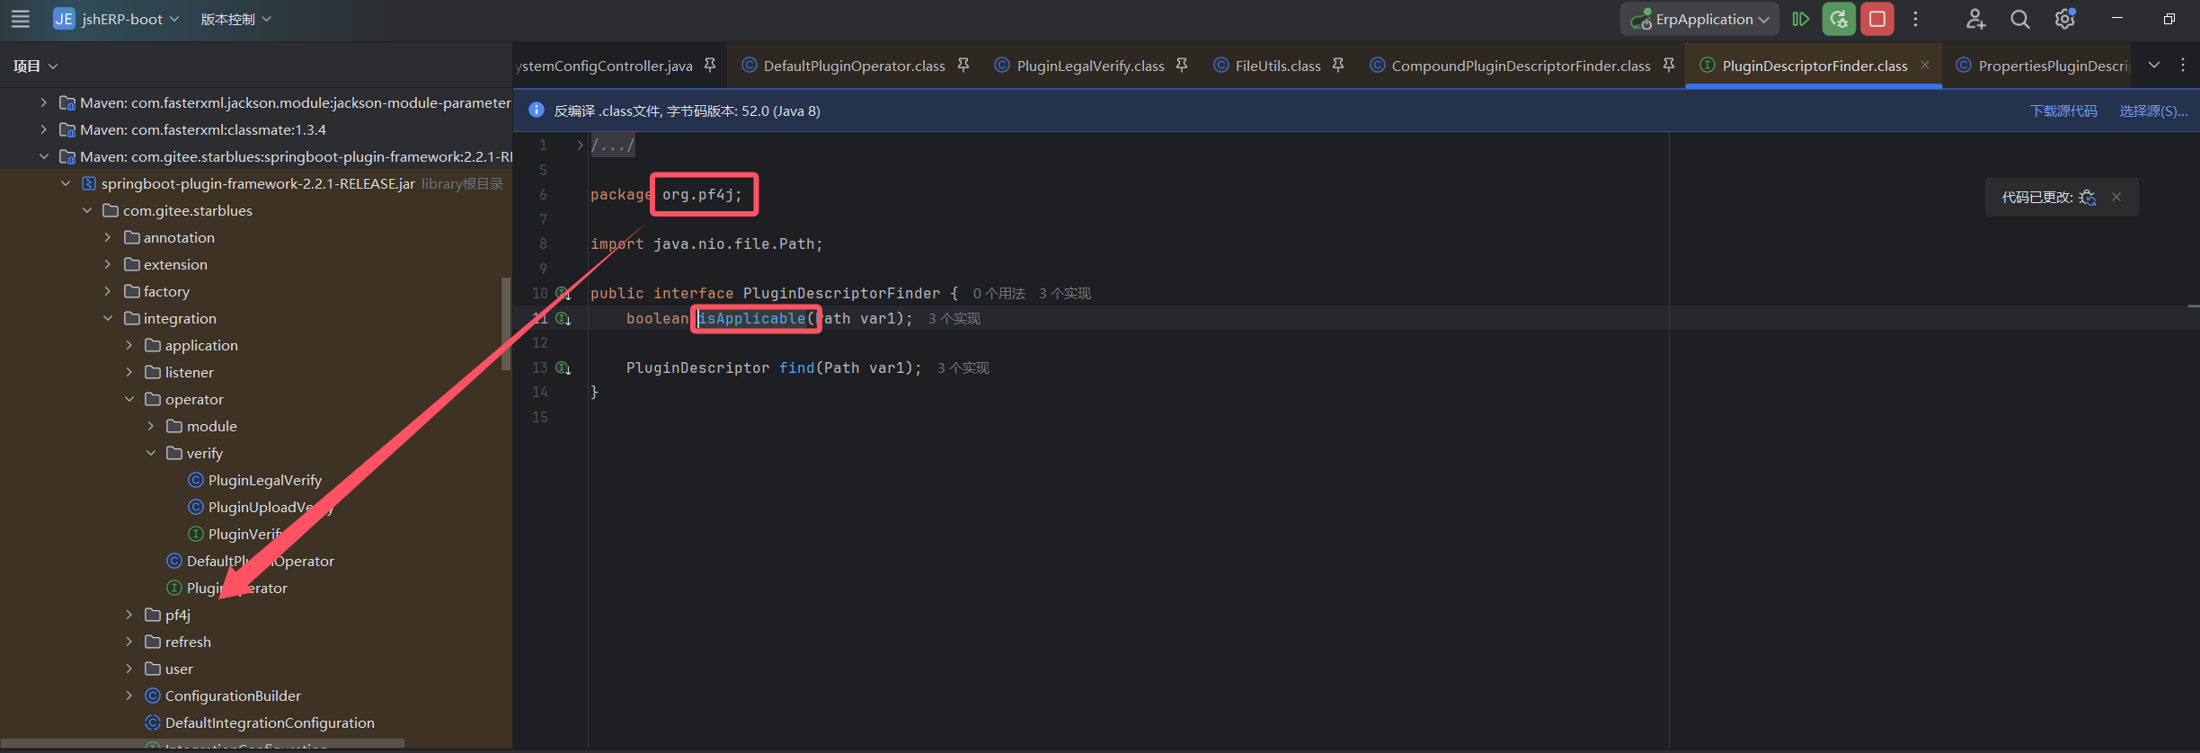The width and height of the screenshot is (2200, 753).
Task: Toggle pin on the PluginLegalVerify.class tab
Action: (1182, 65)
